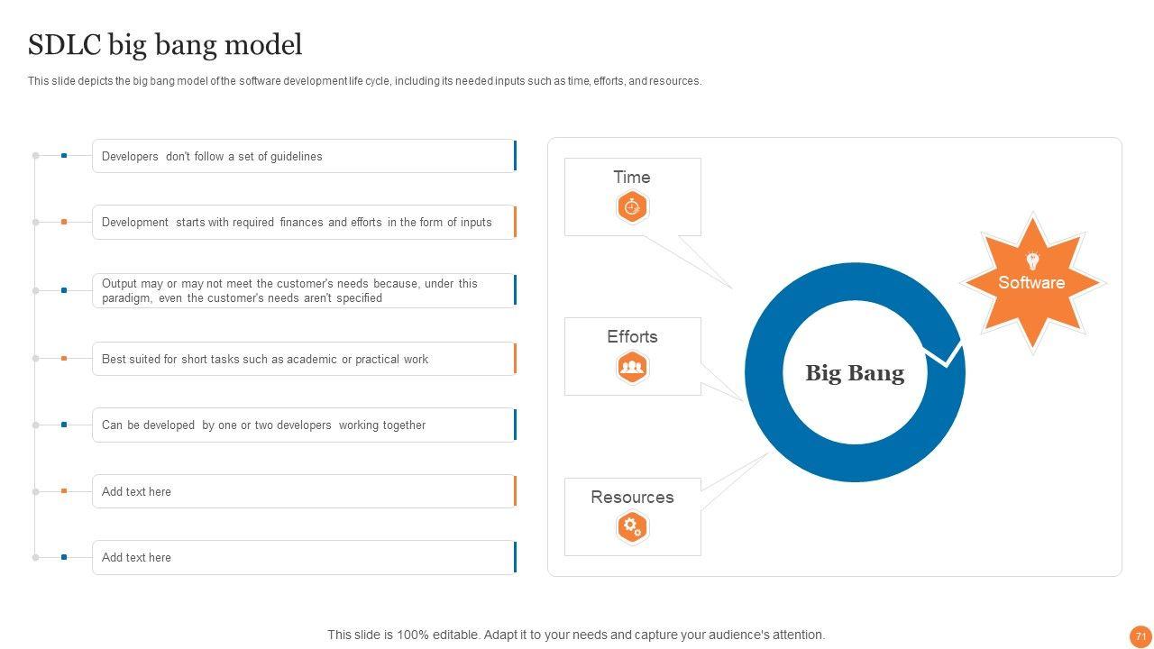Click the stopwatch icon under Time
This screenshot has height=649, width=1154.
pyautogui.click(x=632, y=207)
